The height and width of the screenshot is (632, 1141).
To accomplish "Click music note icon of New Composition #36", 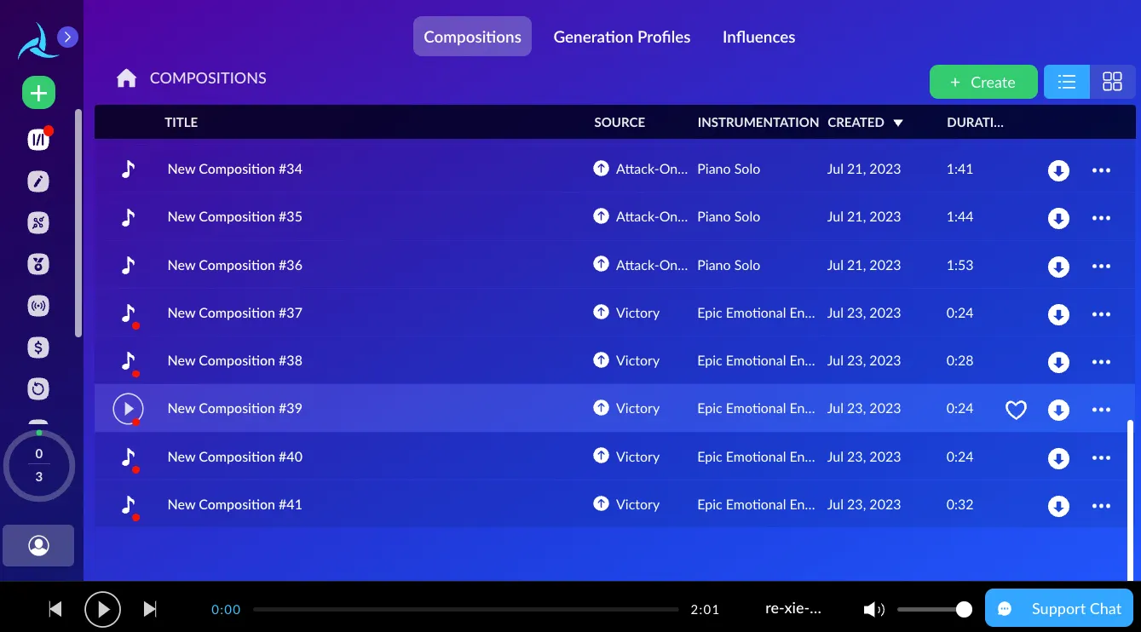I will coord(128,265).
